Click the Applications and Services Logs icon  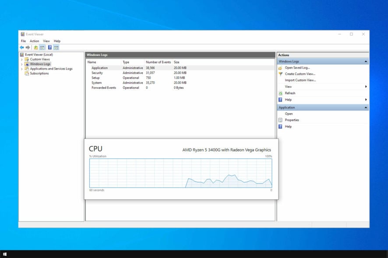click(27, 69)
